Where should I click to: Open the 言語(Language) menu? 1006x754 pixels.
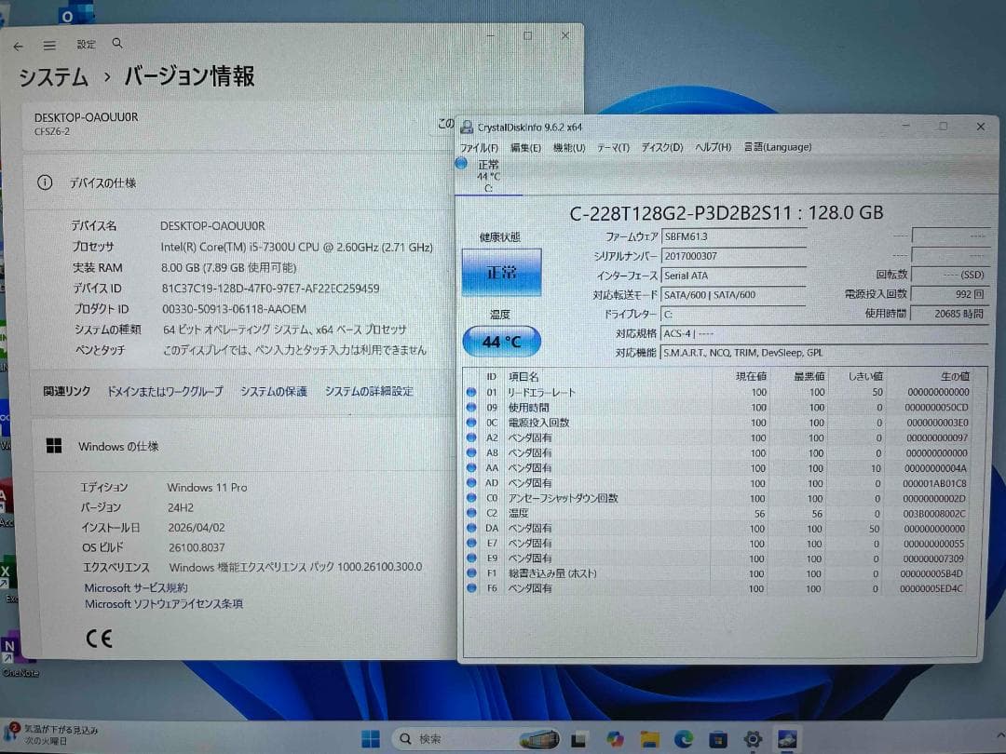[779, 147]
